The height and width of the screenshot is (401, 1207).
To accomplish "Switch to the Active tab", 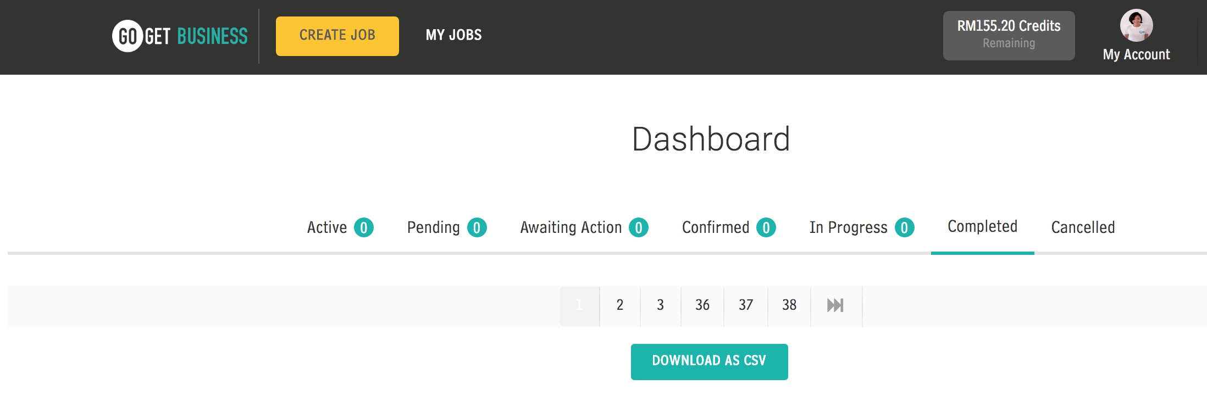I will [327, 227].
